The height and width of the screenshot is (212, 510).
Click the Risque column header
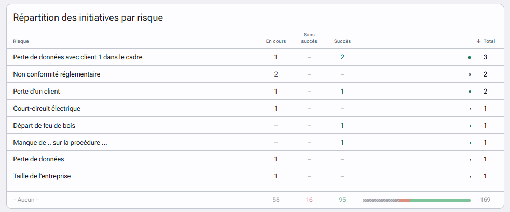[x=21, y=41]
